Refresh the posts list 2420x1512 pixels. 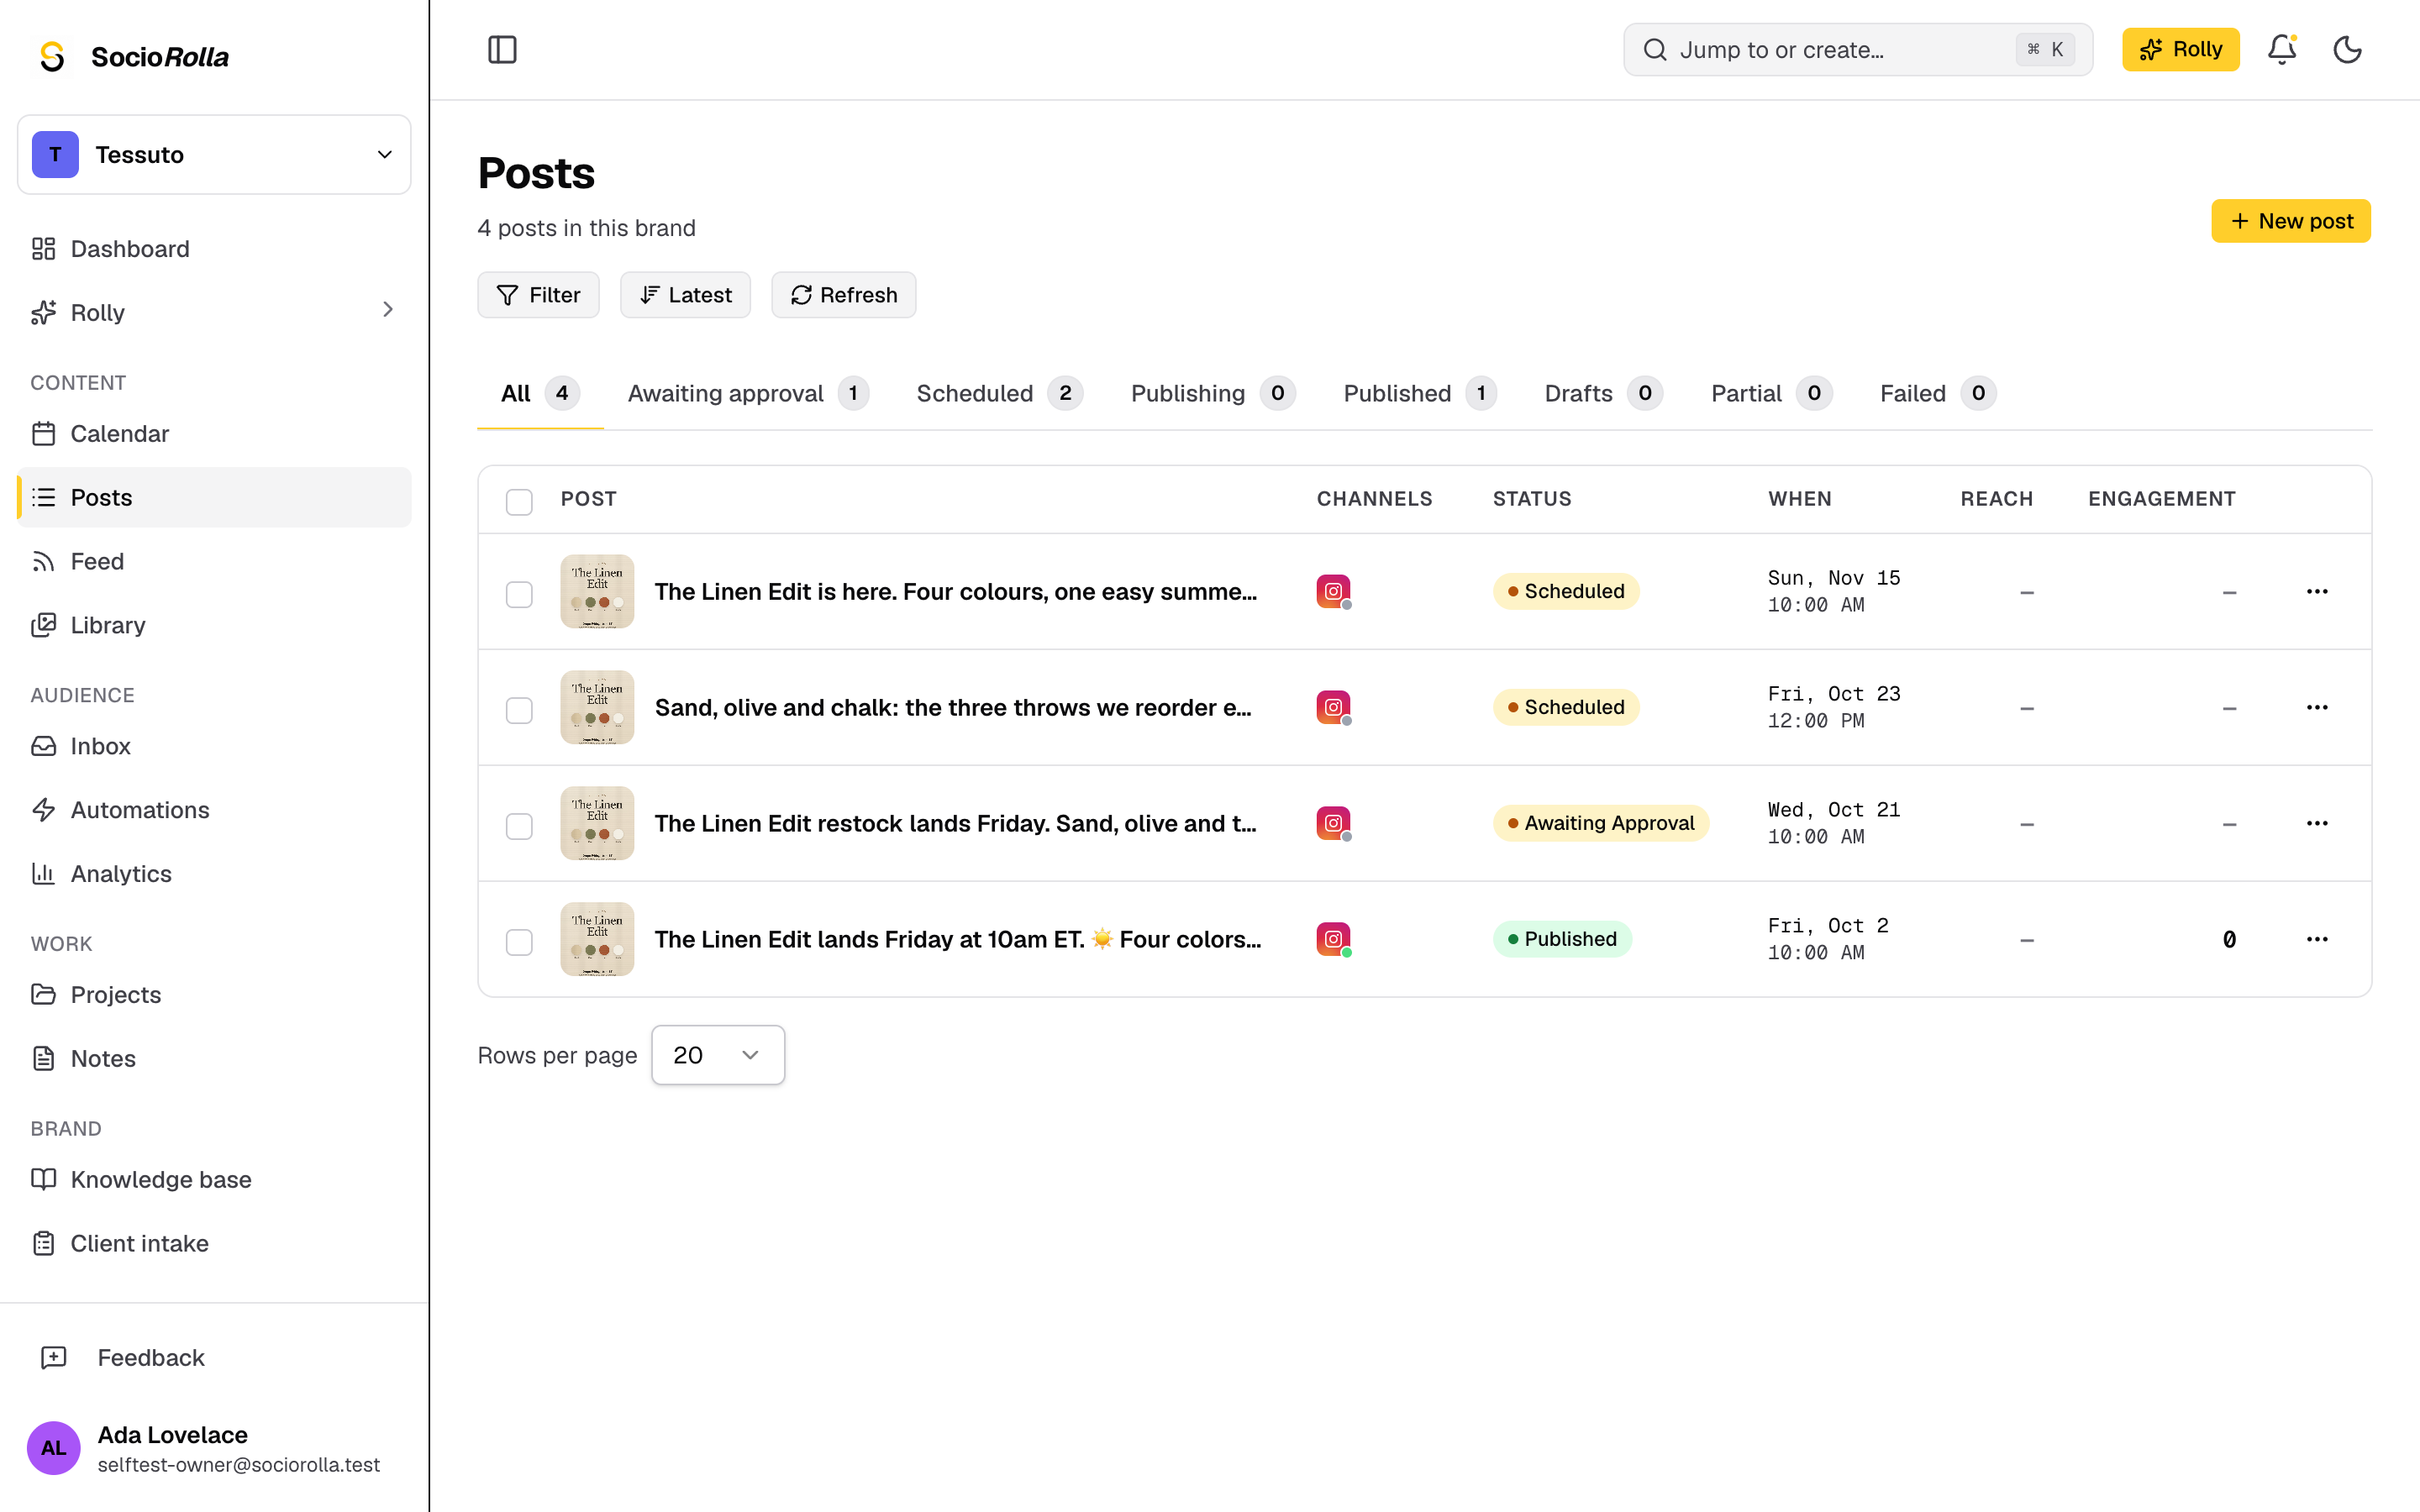[x=843, y=295]
